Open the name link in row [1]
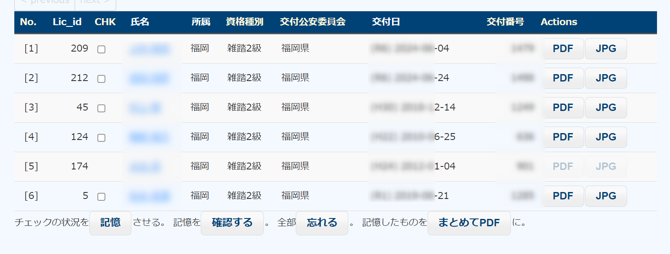This screenshot has height=254, width=670. (x=149, y=49)
